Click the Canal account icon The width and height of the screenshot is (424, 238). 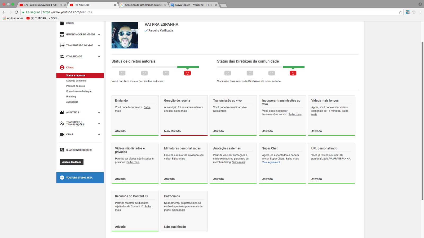click(x=62, y=67)
